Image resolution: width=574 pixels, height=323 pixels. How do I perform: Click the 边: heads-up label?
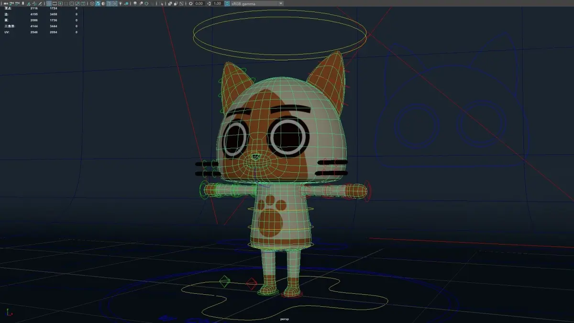click(x=6, y=14)
